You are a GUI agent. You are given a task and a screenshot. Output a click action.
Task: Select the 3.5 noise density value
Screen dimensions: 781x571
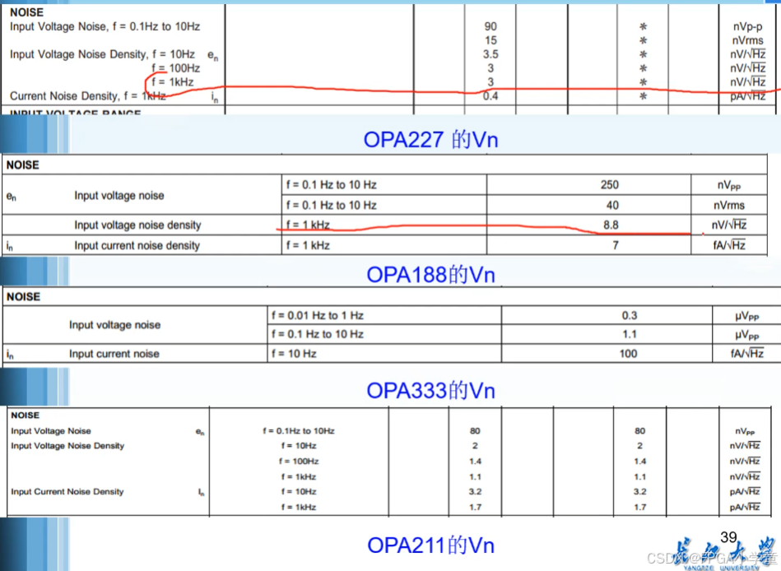point(490,54)
